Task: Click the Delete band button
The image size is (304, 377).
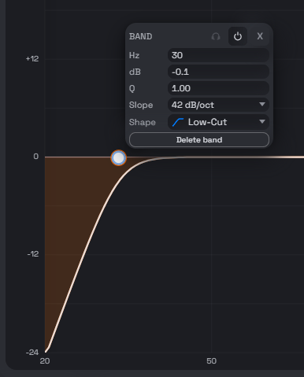Action: click(x=199, y=140)
